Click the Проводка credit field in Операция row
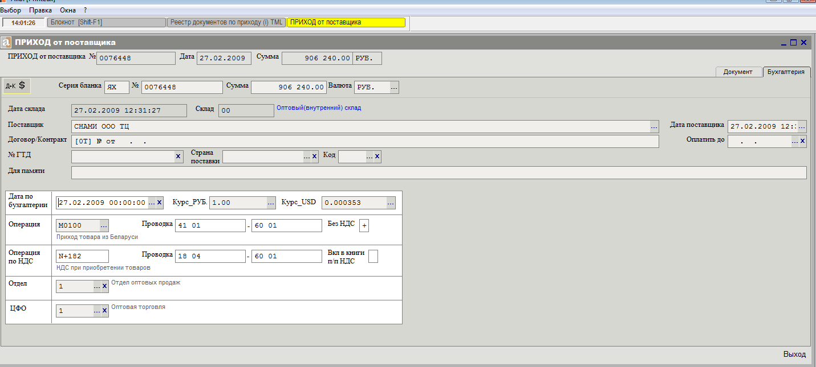This screenshot has height=367, width=816. (287, 225)
